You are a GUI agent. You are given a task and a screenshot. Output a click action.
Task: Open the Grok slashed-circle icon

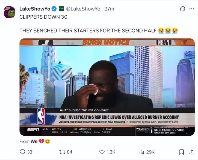pyautogui.click(x=183, y=9)
